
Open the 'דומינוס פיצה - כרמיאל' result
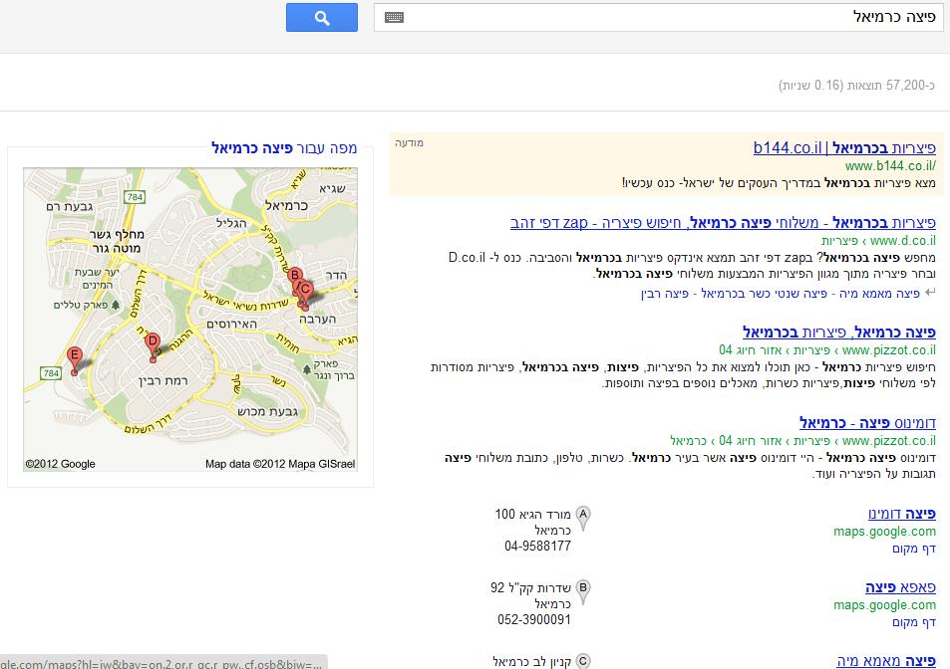867,423
